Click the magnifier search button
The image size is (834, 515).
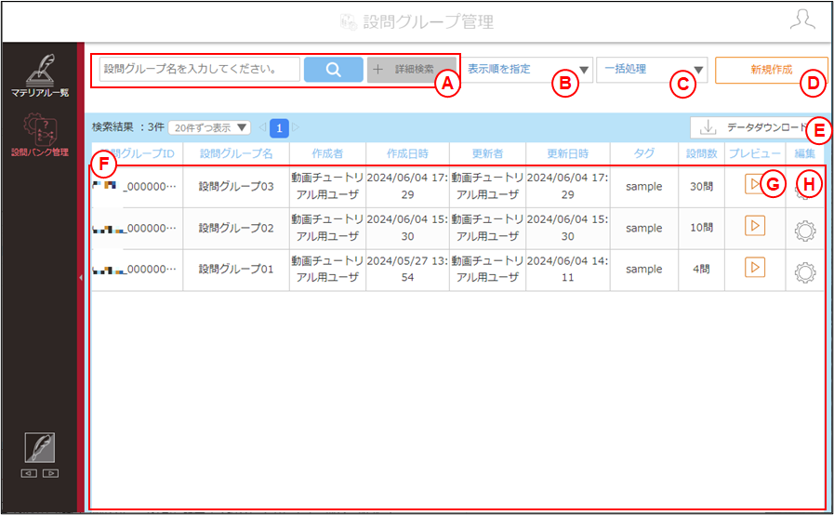(334, 70)
